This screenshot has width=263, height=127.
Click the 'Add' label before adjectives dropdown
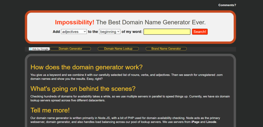tap(56, 32)
